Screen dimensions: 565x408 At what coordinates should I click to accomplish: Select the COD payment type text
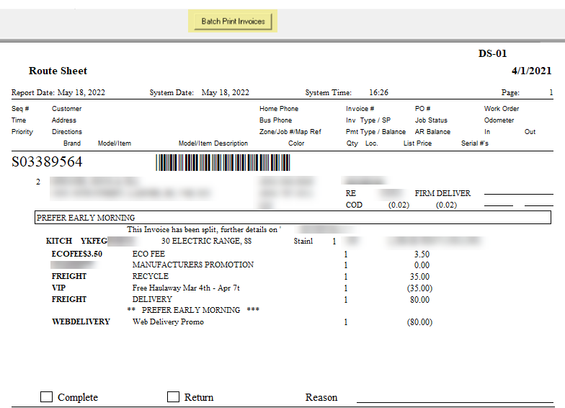tap(354, 205)
